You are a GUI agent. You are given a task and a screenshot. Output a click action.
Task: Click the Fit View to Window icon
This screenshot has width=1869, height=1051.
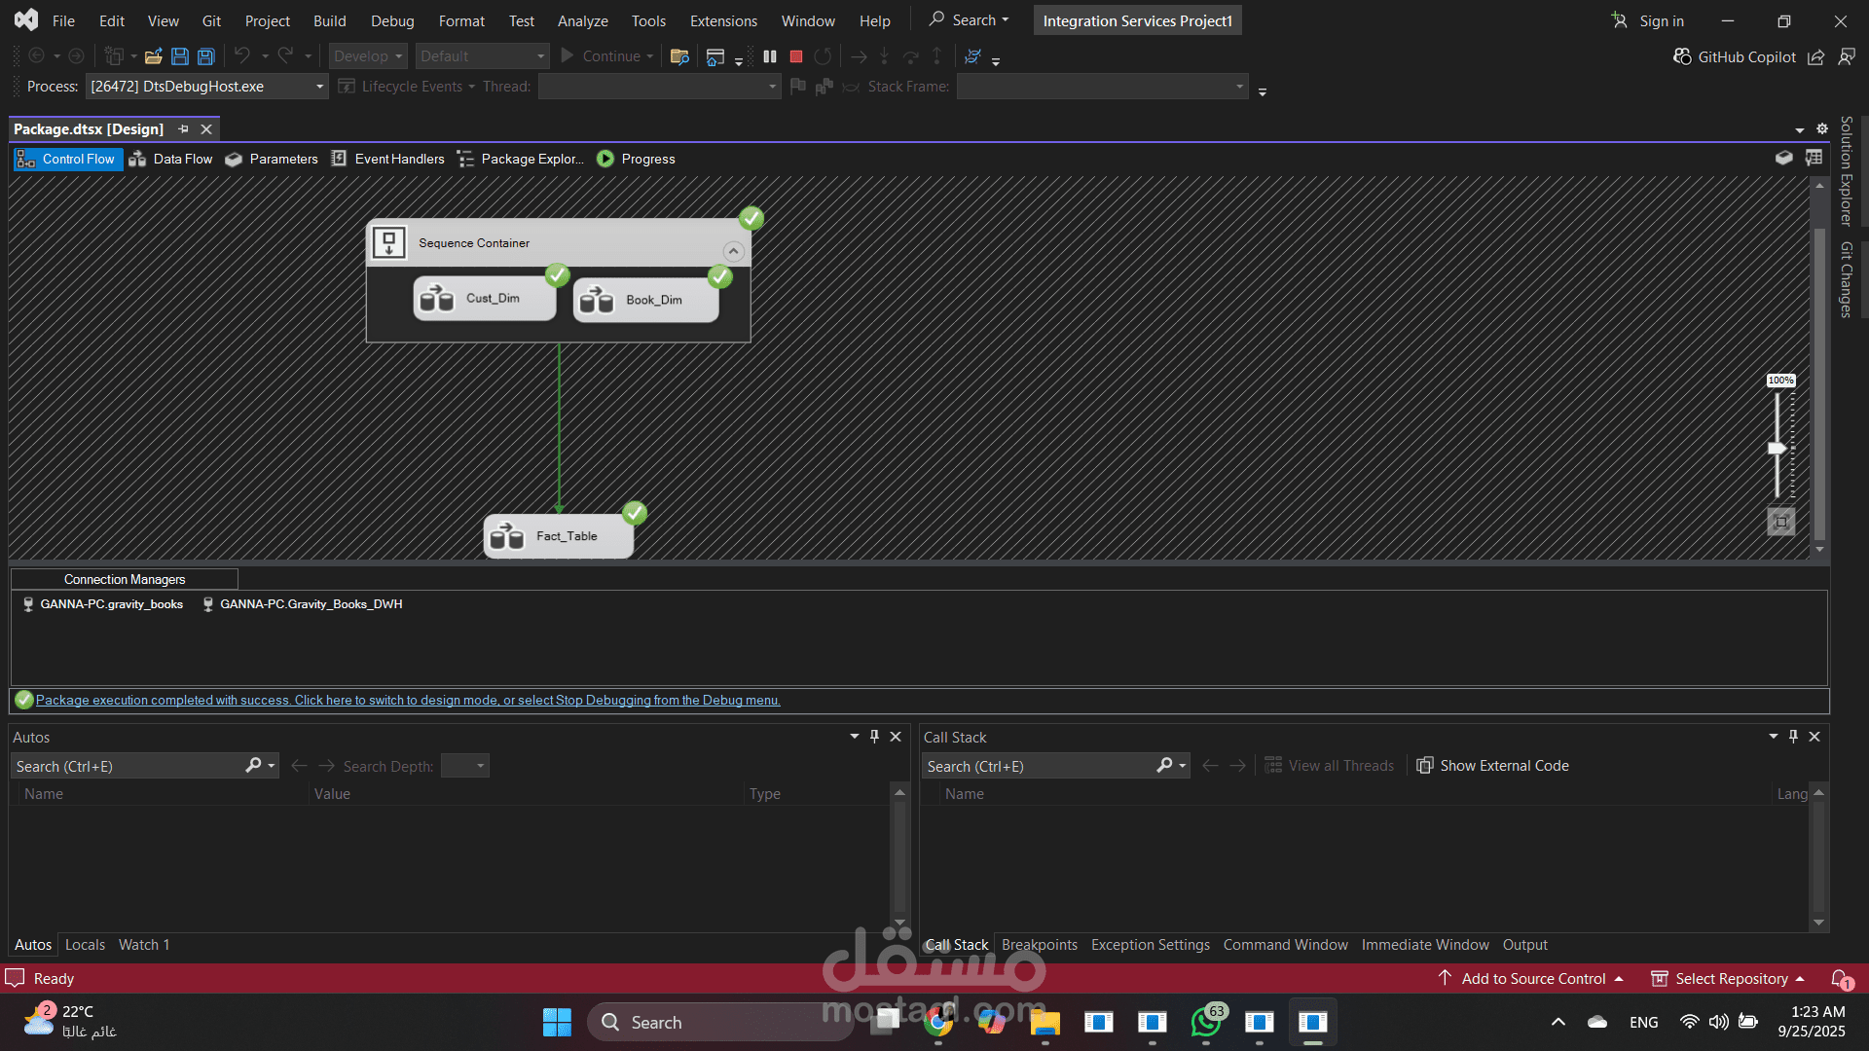(1780, 523)
